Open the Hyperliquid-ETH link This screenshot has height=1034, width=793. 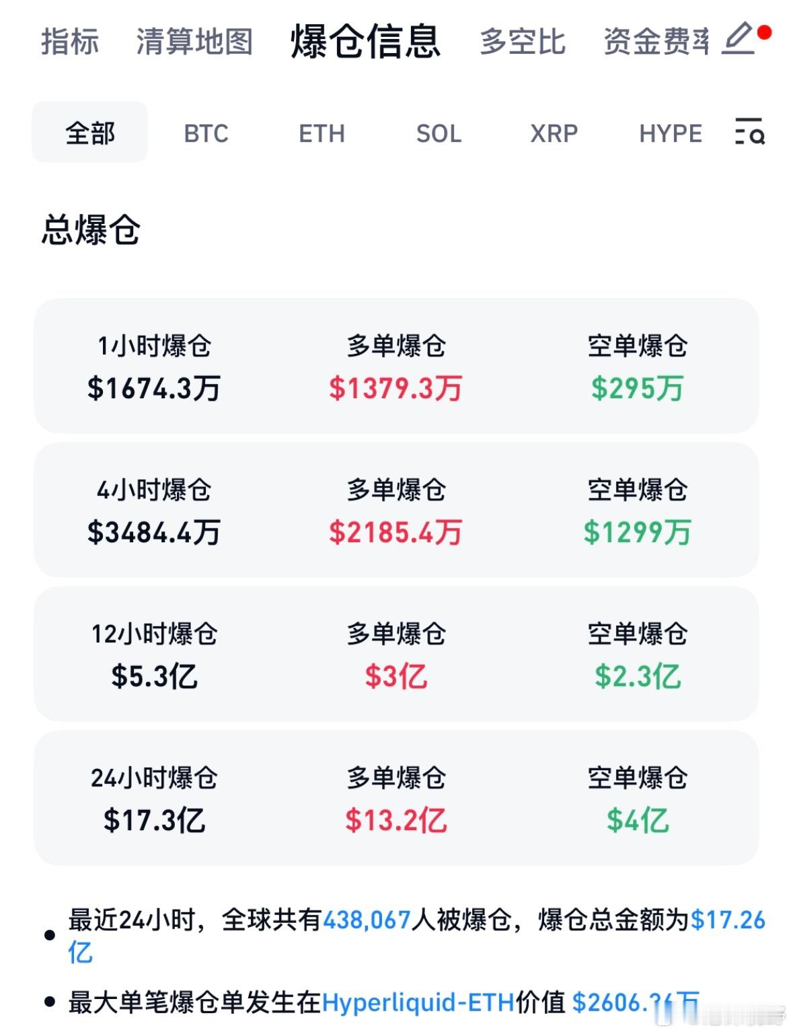point(418,1002)
